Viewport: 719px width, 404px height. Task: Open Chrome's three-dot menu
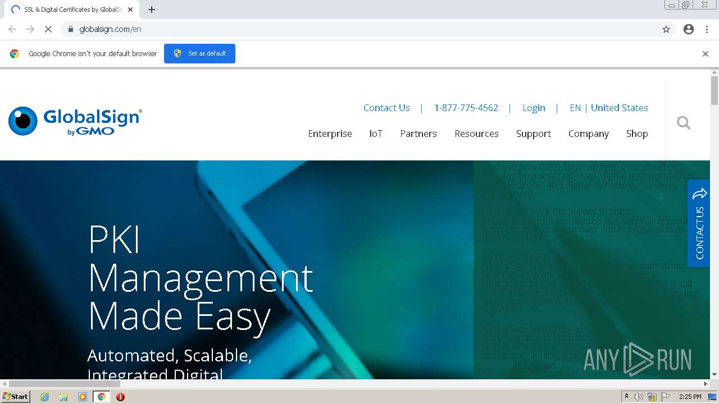[707, 29]
